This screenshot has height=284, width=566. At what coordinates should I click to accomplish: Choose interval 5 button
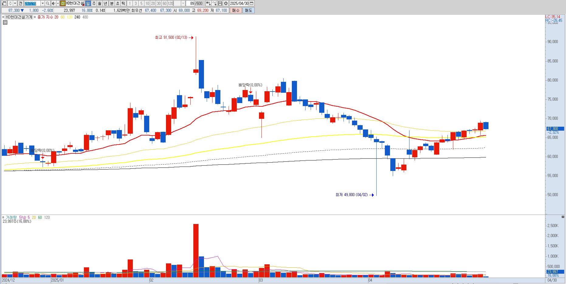[141, 3]
